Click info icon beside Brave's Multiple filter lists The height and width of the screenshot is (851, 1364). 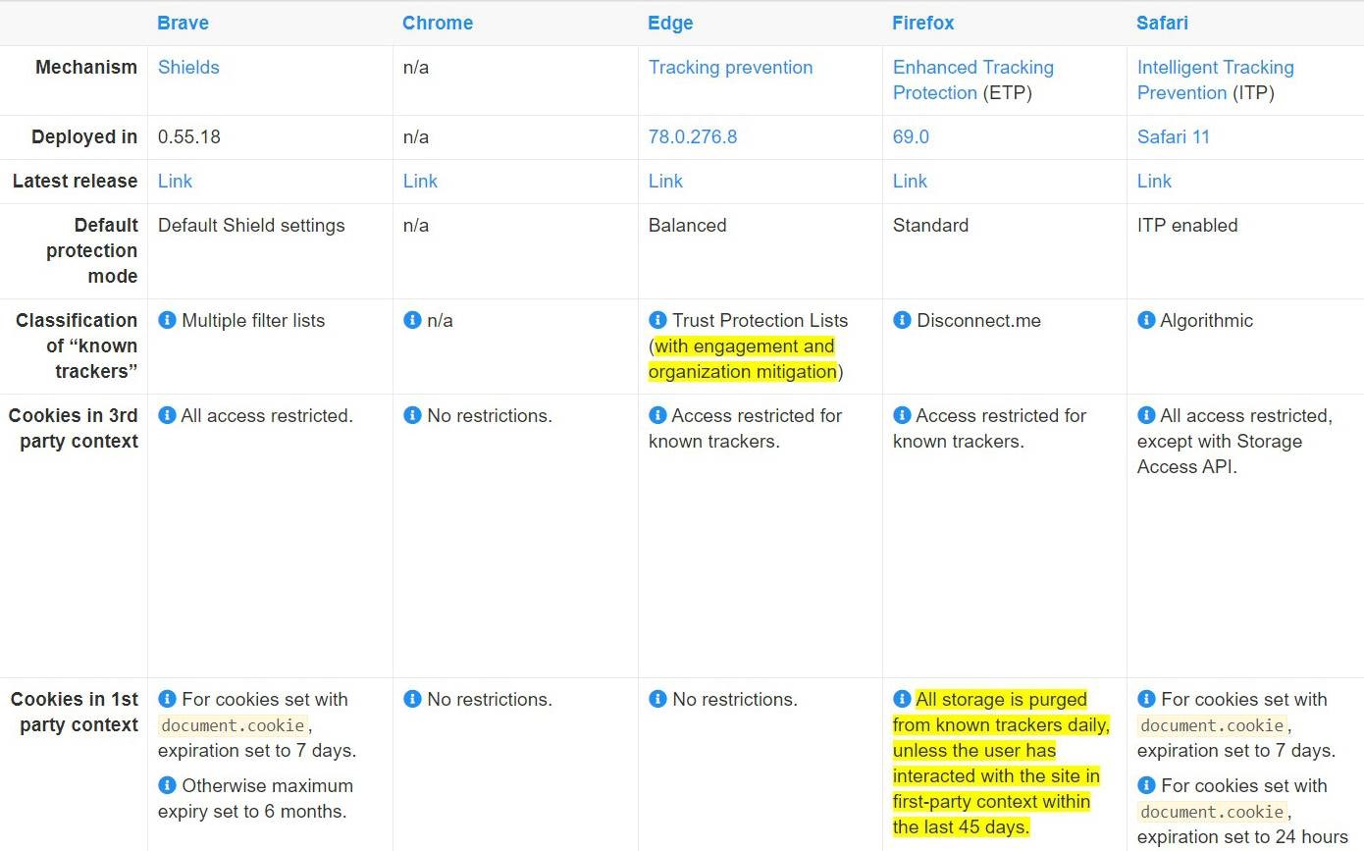point(168,320)
